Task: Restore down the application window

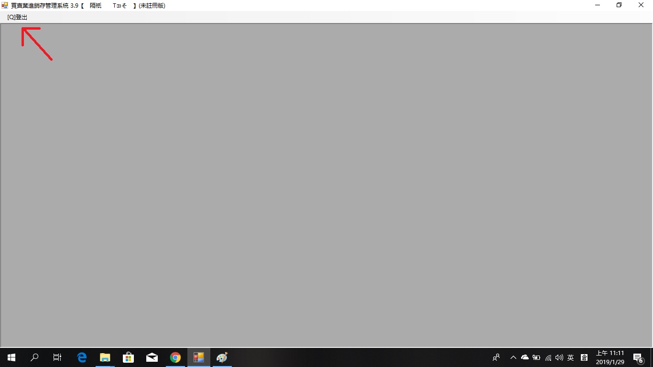Action: pos(619,5)
